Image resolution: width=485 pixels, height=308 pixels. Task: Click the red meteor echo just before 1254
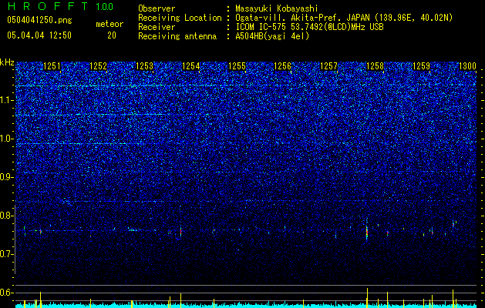pos(181,231)
